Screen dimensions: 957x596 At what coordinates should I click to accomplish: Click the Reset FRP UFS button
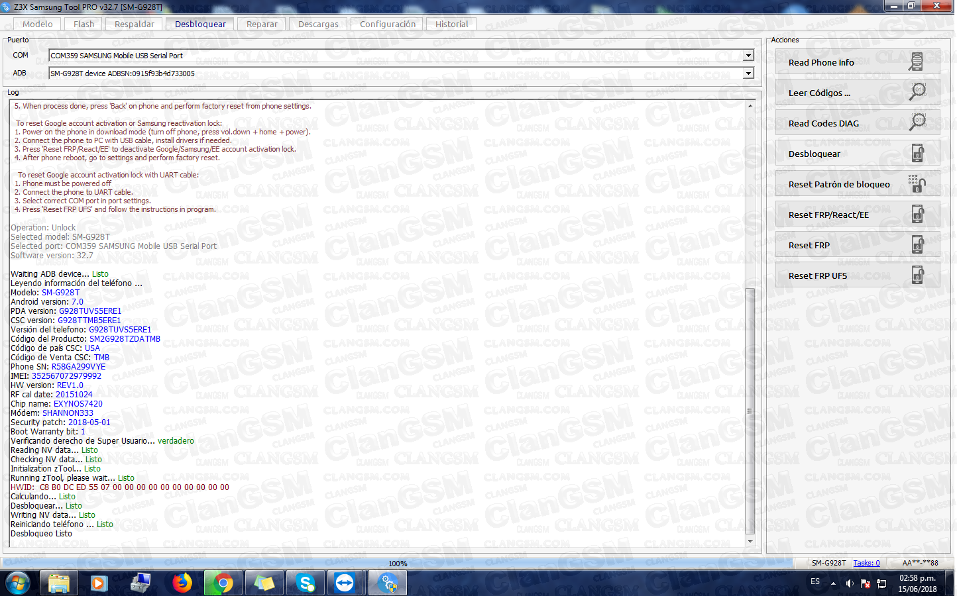(858, 275)
